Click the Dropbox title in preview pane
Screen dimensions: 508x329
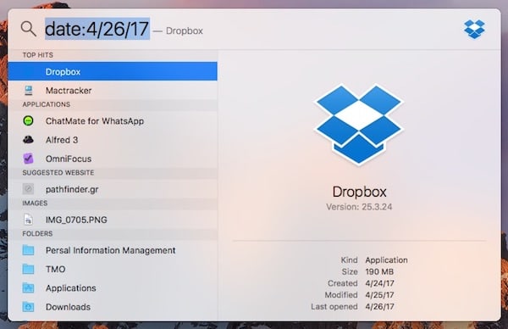[x=359, y=192]
